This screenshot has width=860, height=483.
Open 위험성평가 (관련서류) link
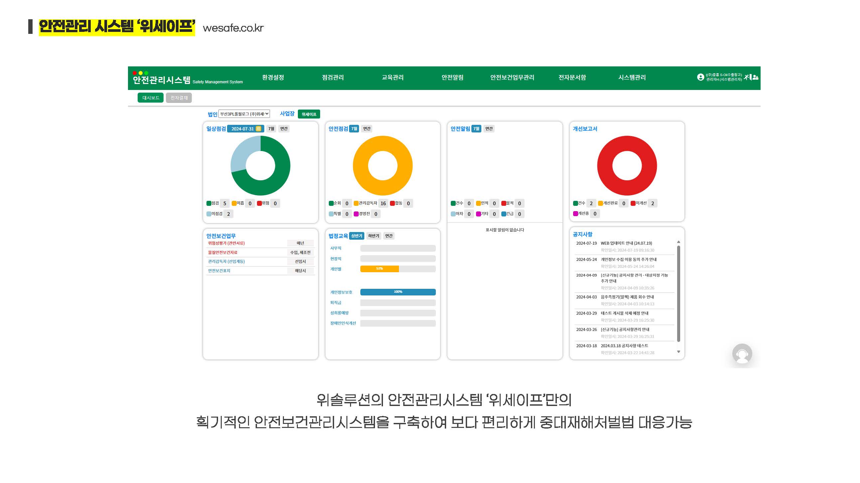click(x=226, y=243)
